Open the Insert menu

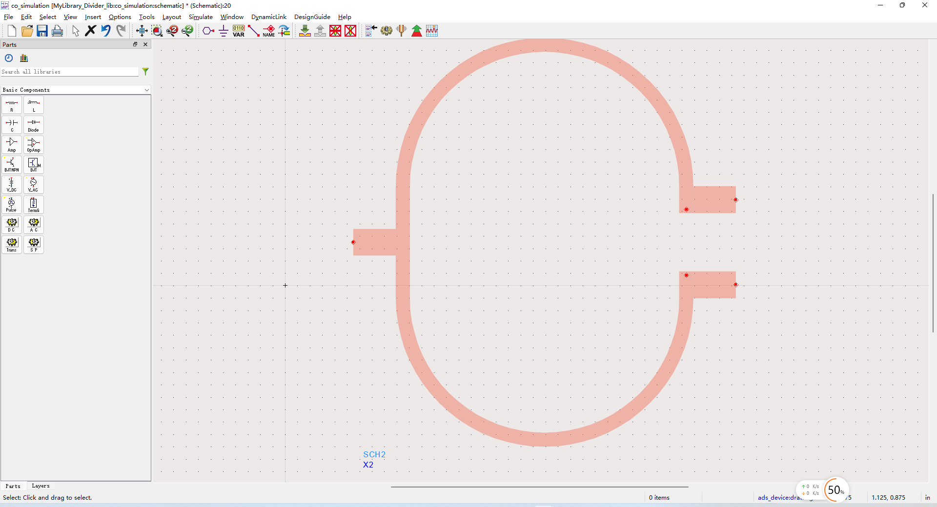(x=93, y=17)
